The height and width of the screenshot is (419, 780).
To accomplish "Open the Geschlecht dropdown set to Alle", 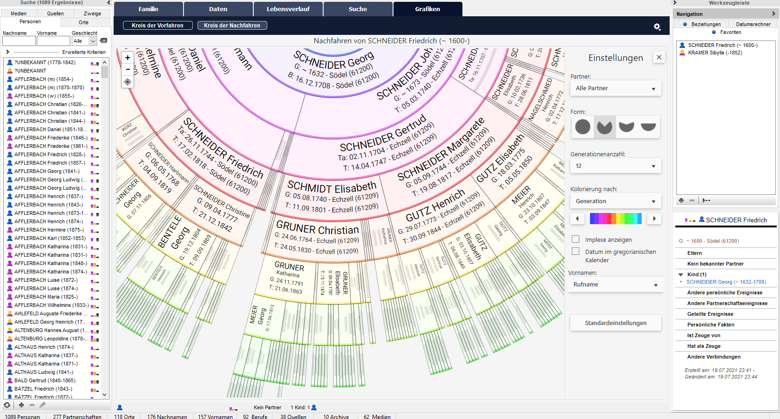I will [x=84, y=41].
